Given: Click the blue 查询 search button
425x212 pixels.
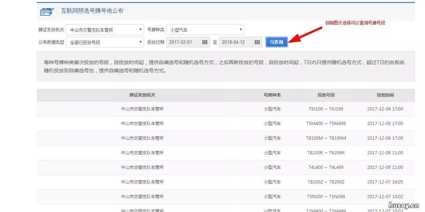Looking at the screenshot, I should tap(277, 42).
